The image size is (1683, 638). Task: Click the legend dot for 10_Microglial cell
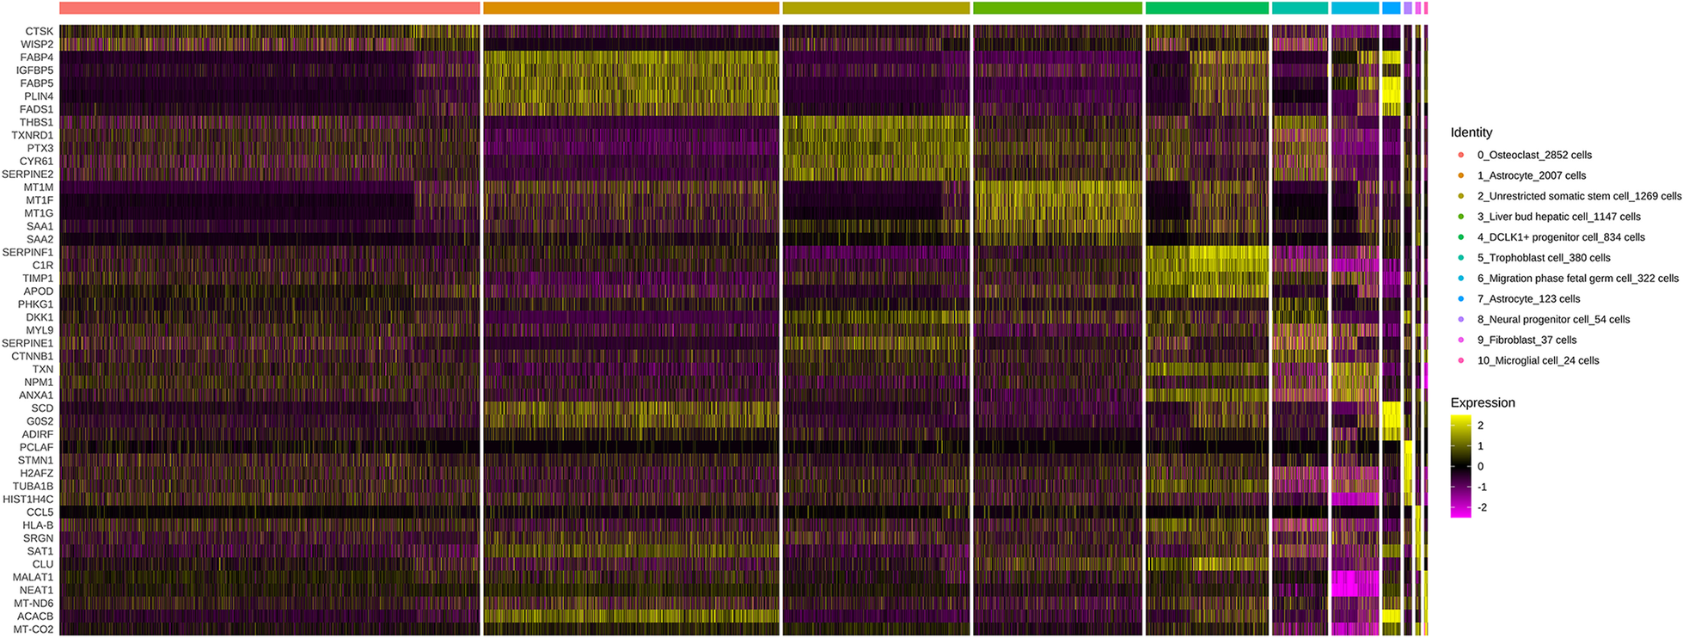[x=1460, y=360]
